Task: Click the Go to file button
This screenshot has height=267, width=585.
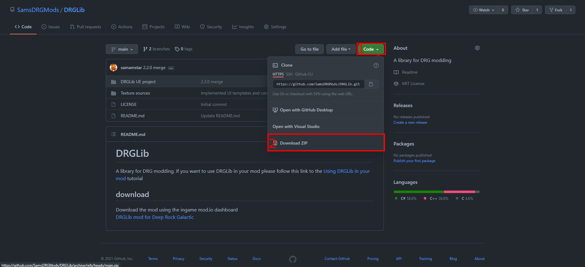Action: (309, 49)
